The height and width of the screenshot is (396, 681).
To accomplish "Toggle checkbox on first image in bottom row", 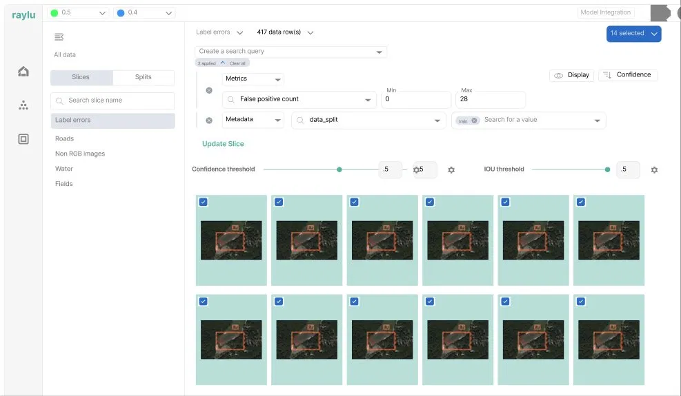I will pyautogui.click(x=204, y=302).
